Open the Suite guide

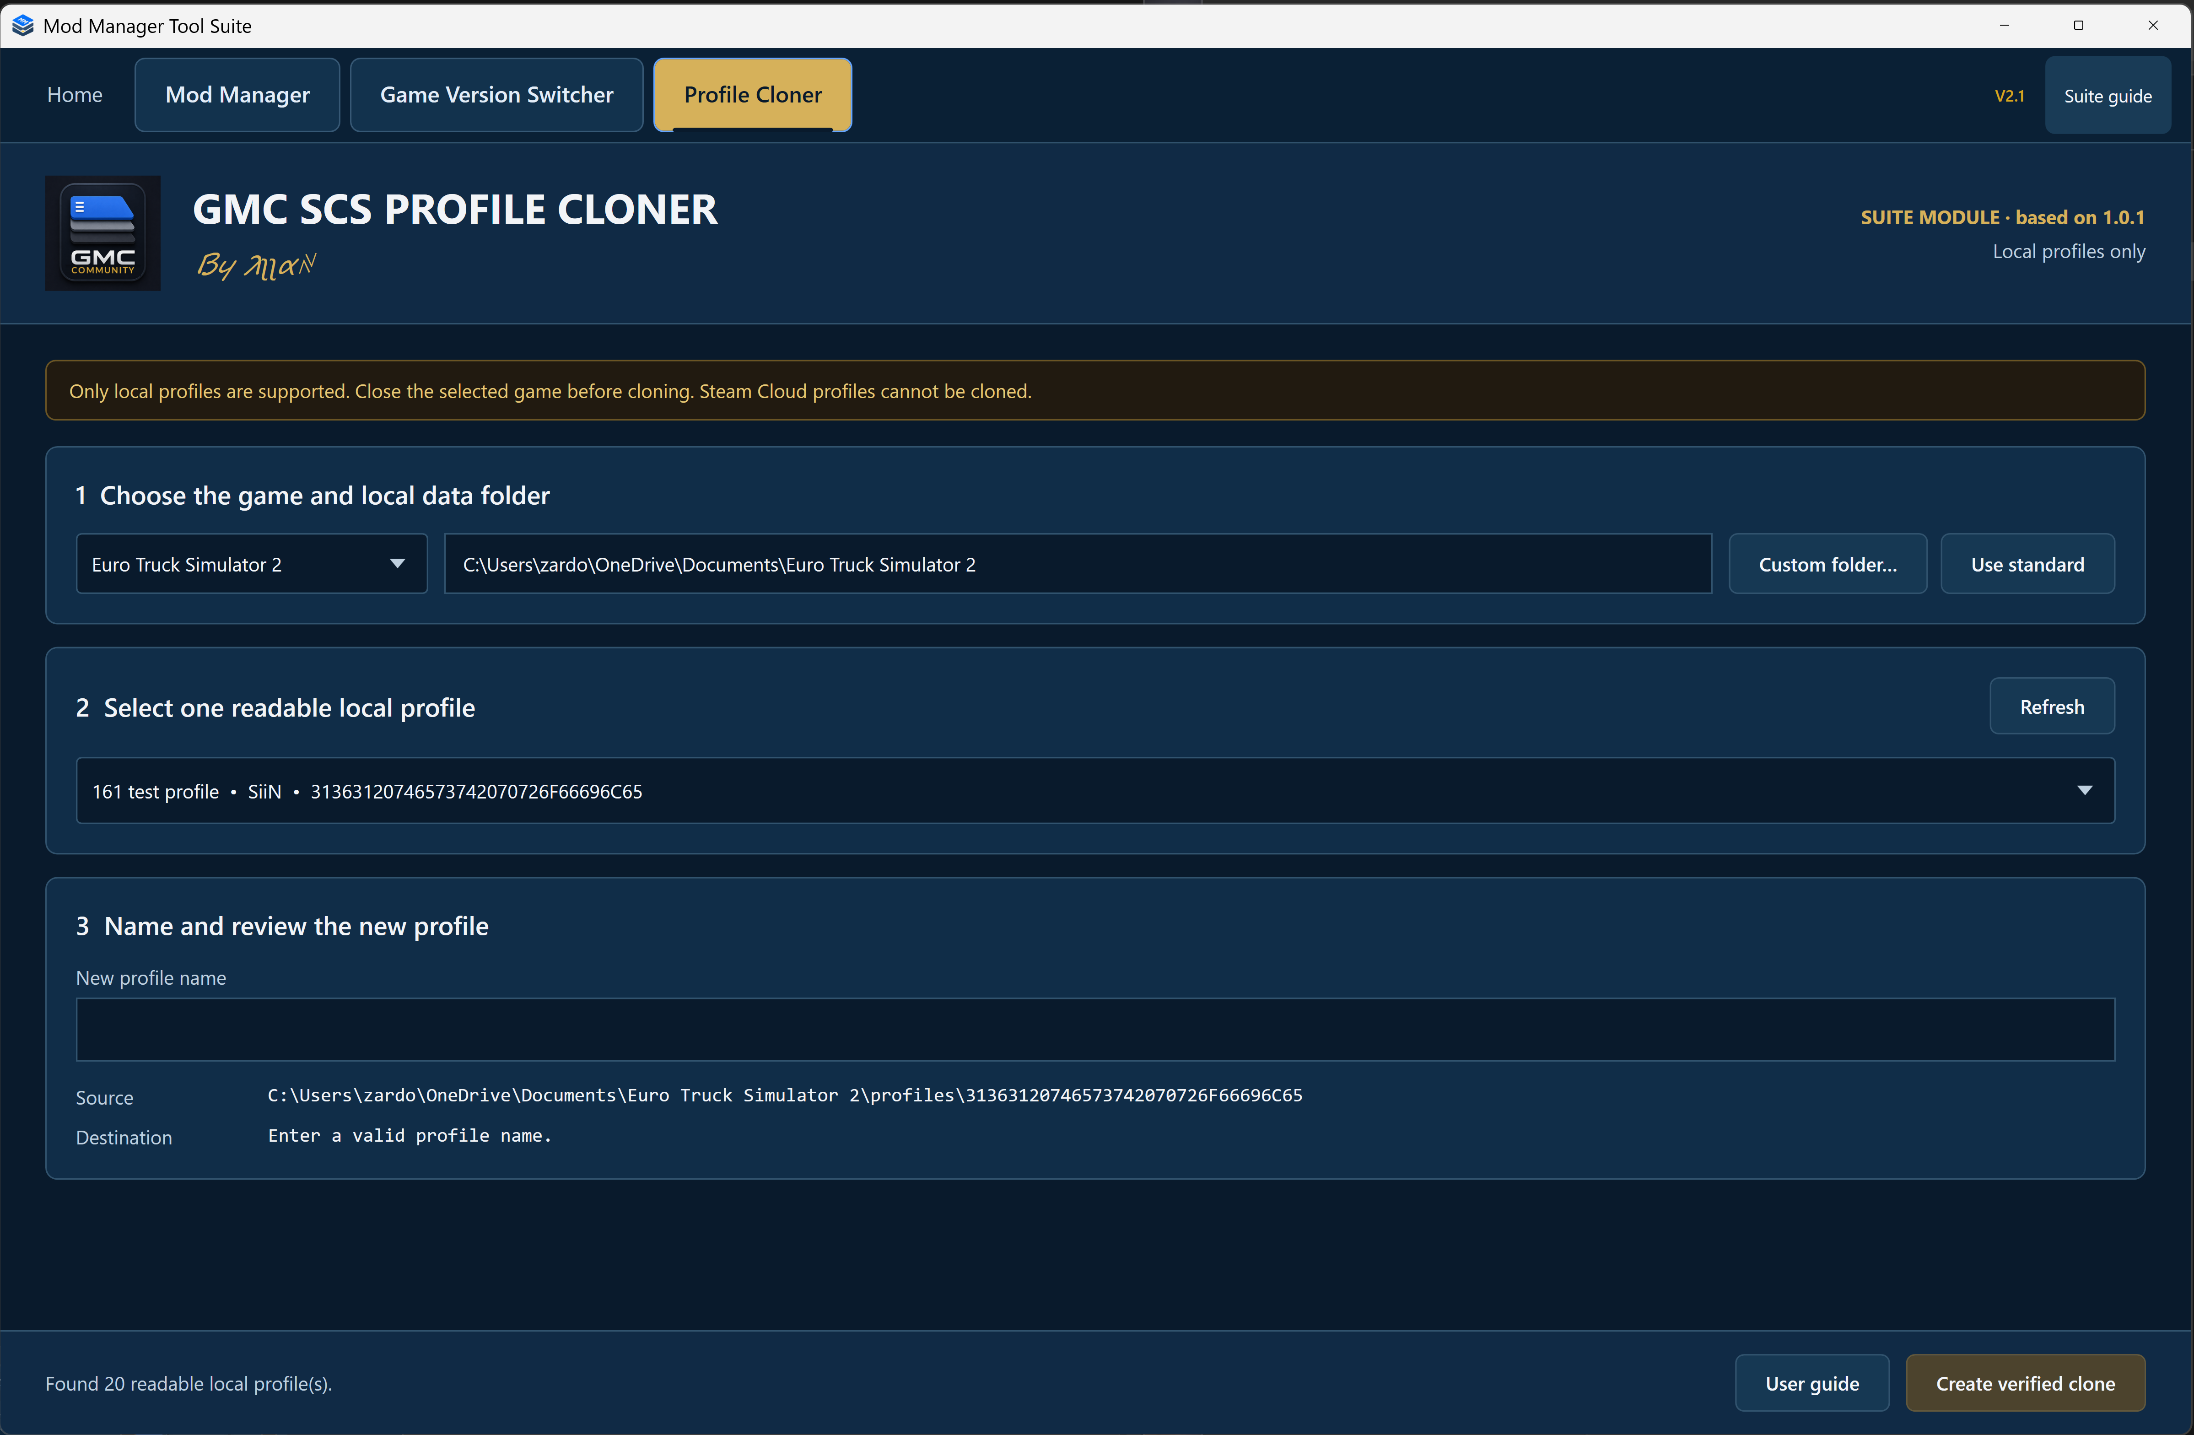tap(2108, 96)
